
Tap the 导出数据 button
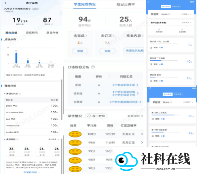(96, 116)
